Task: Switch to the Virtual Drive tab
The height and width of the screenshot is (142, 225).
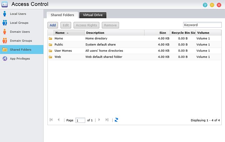Action: coord(93,15)
